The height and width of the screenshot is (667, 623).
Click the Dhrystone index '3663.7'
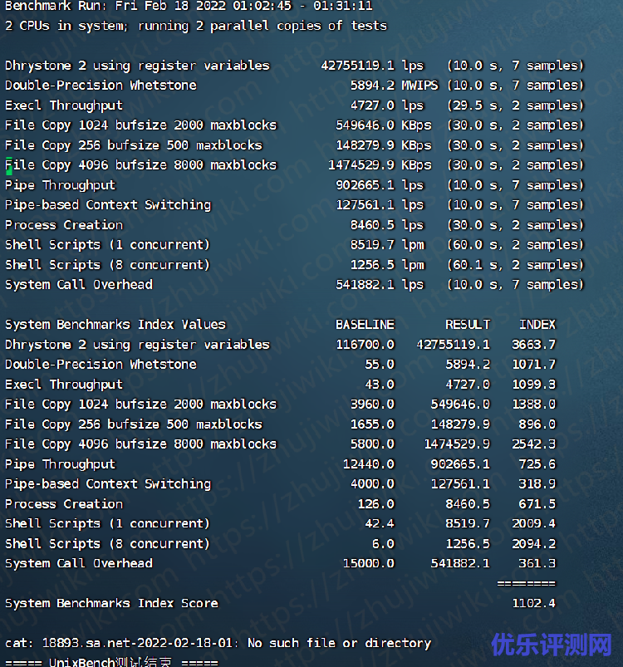[533, 345]
